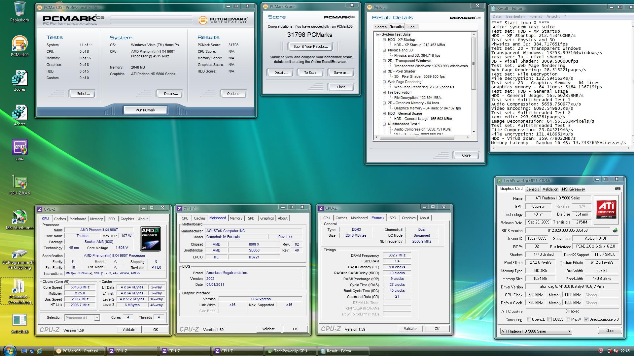This screenshot has height=356, width=634.
Task: Click the Result Details vertical scrollbar thumb
Action: (x=474, y=64)
